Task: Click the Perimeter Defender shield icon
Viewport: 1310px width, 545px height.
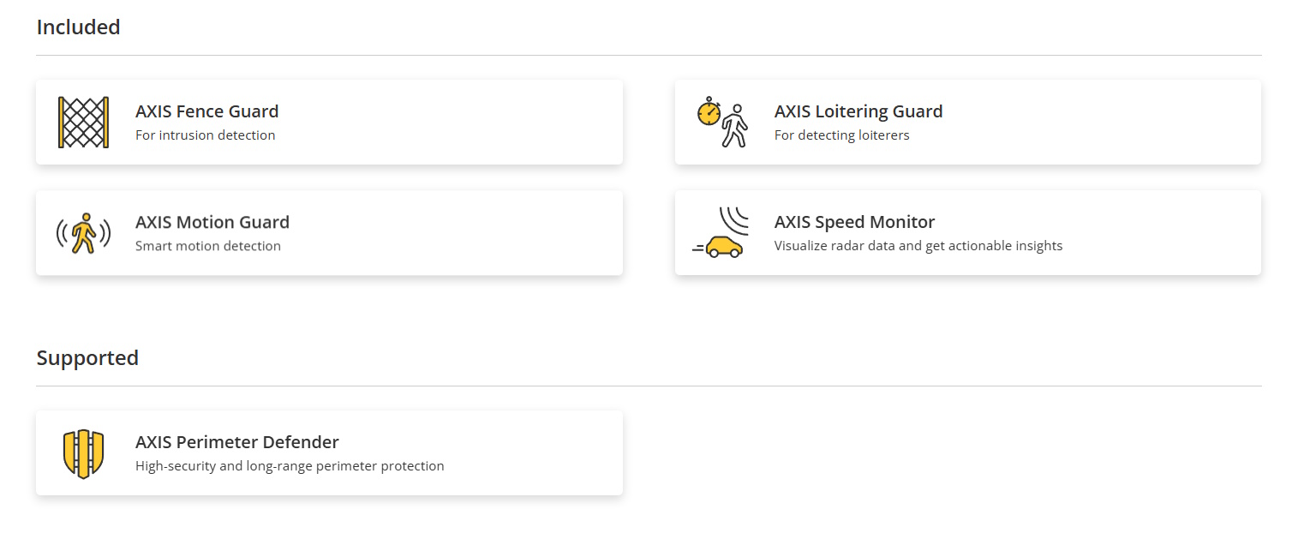Action: coord(83,453)
